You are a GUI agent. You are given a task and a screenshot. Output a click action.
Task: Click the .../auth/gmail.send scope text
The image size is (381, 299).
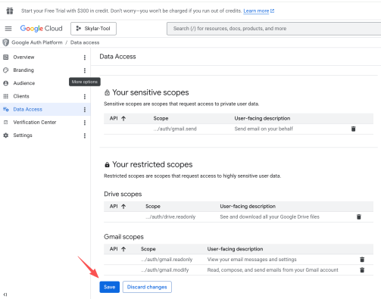[175, 129]
